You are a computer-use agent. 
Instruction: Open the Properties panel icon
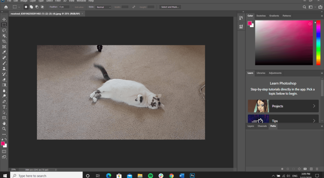241,26
